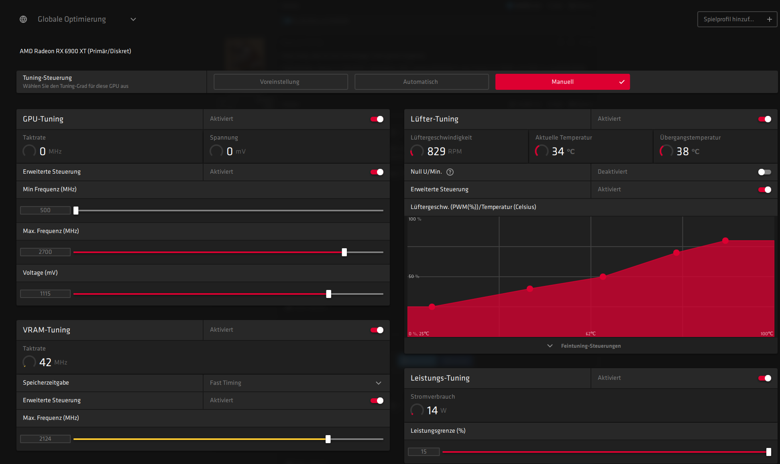
Task: Click the globe icon beside Globale Optimierung
Action: [23, 19]
